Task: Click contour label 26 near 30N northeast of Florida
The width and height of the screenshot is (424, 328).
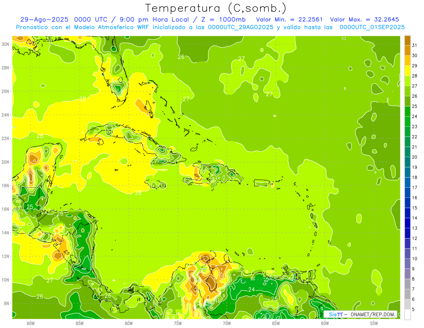Action: 181,57
